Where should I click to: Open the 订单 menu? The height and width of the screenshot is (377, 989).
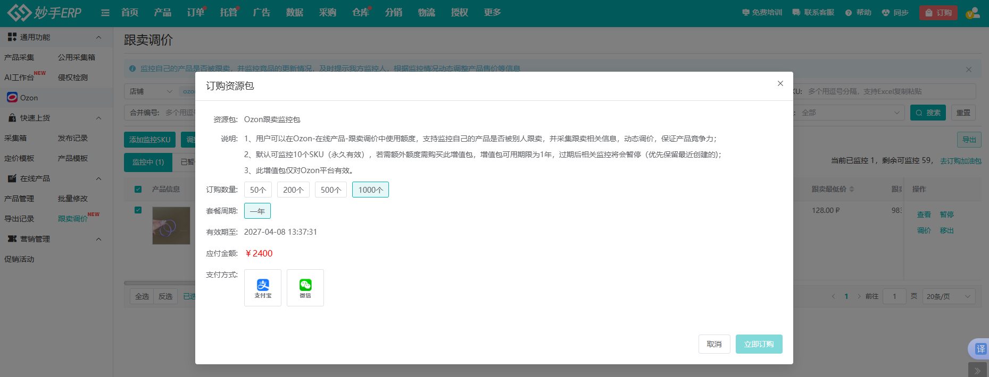[x=196, y=12]
